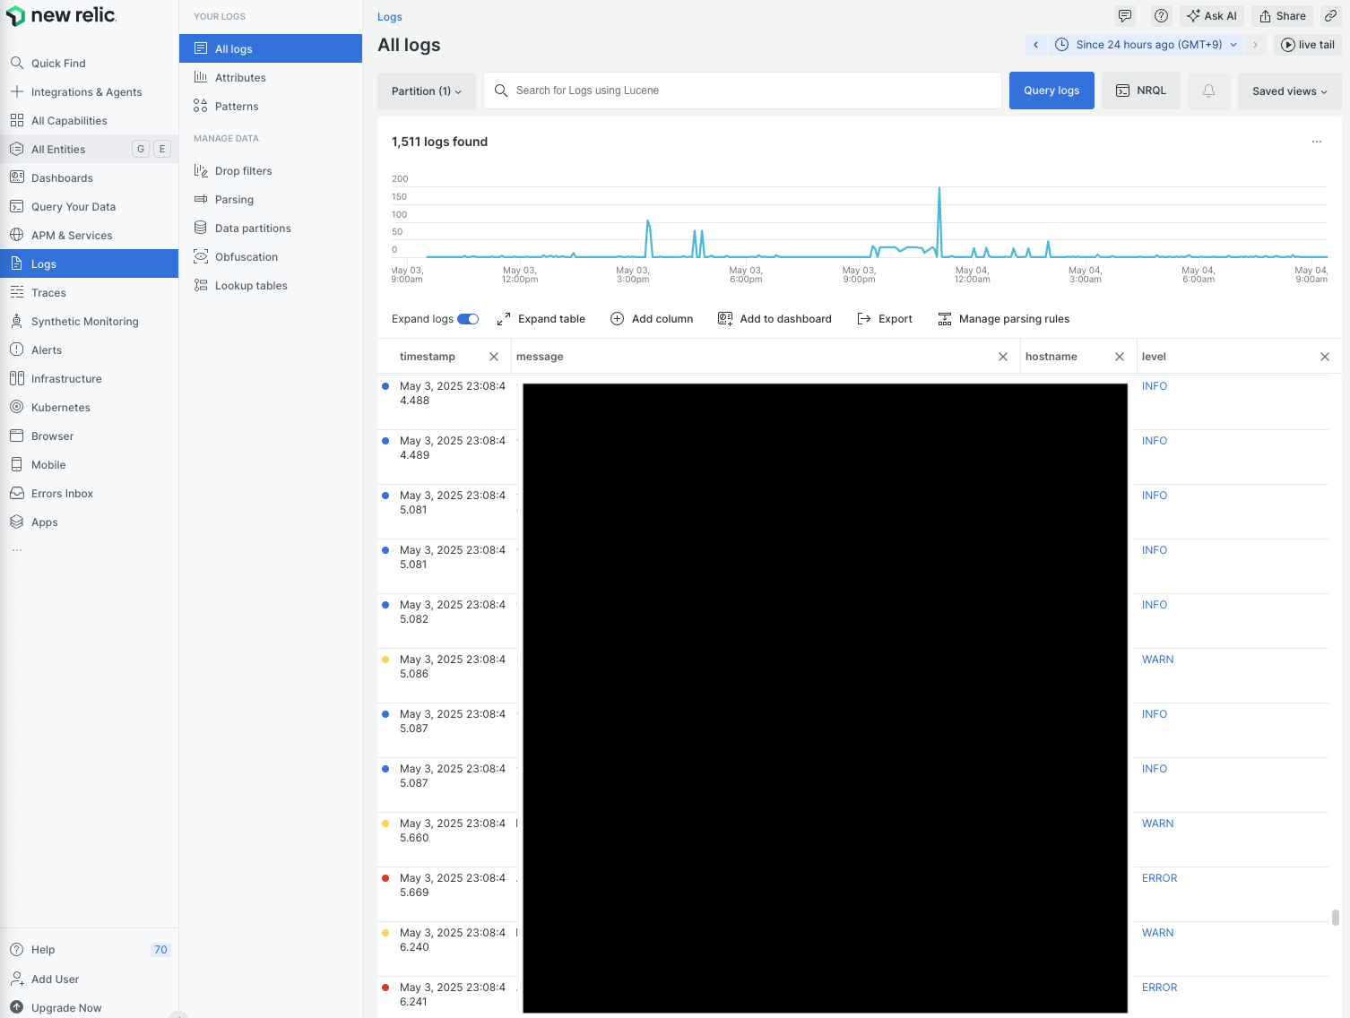The height and width of the screenshot is (1018, 1350).
Task: Toggle the Expand logs switch
Action: tap(469, 318)
